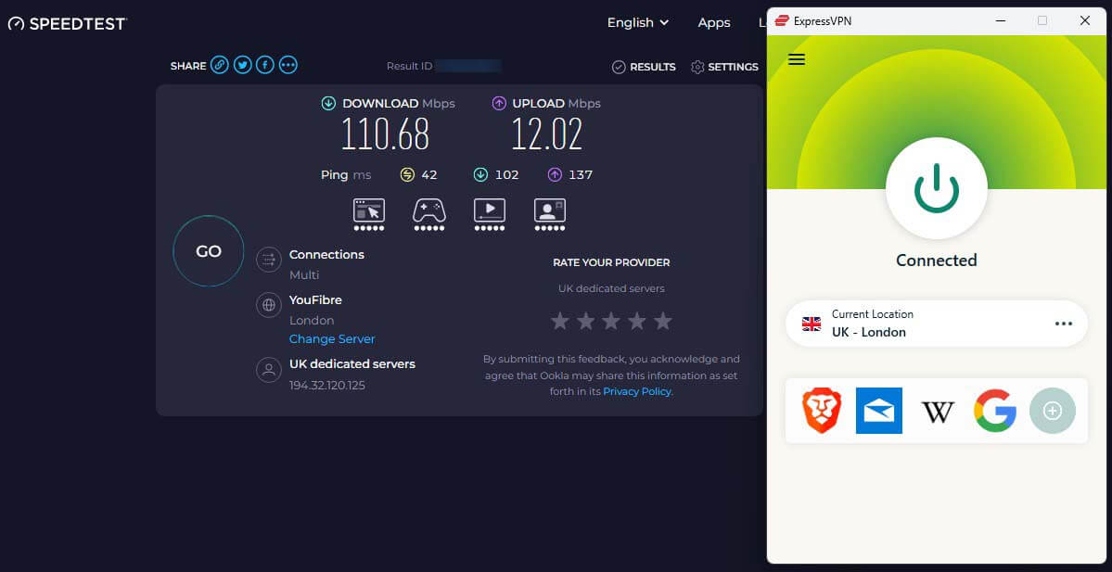Start a new test with GO
1112x572 pixels.
(x=209, y=251)
